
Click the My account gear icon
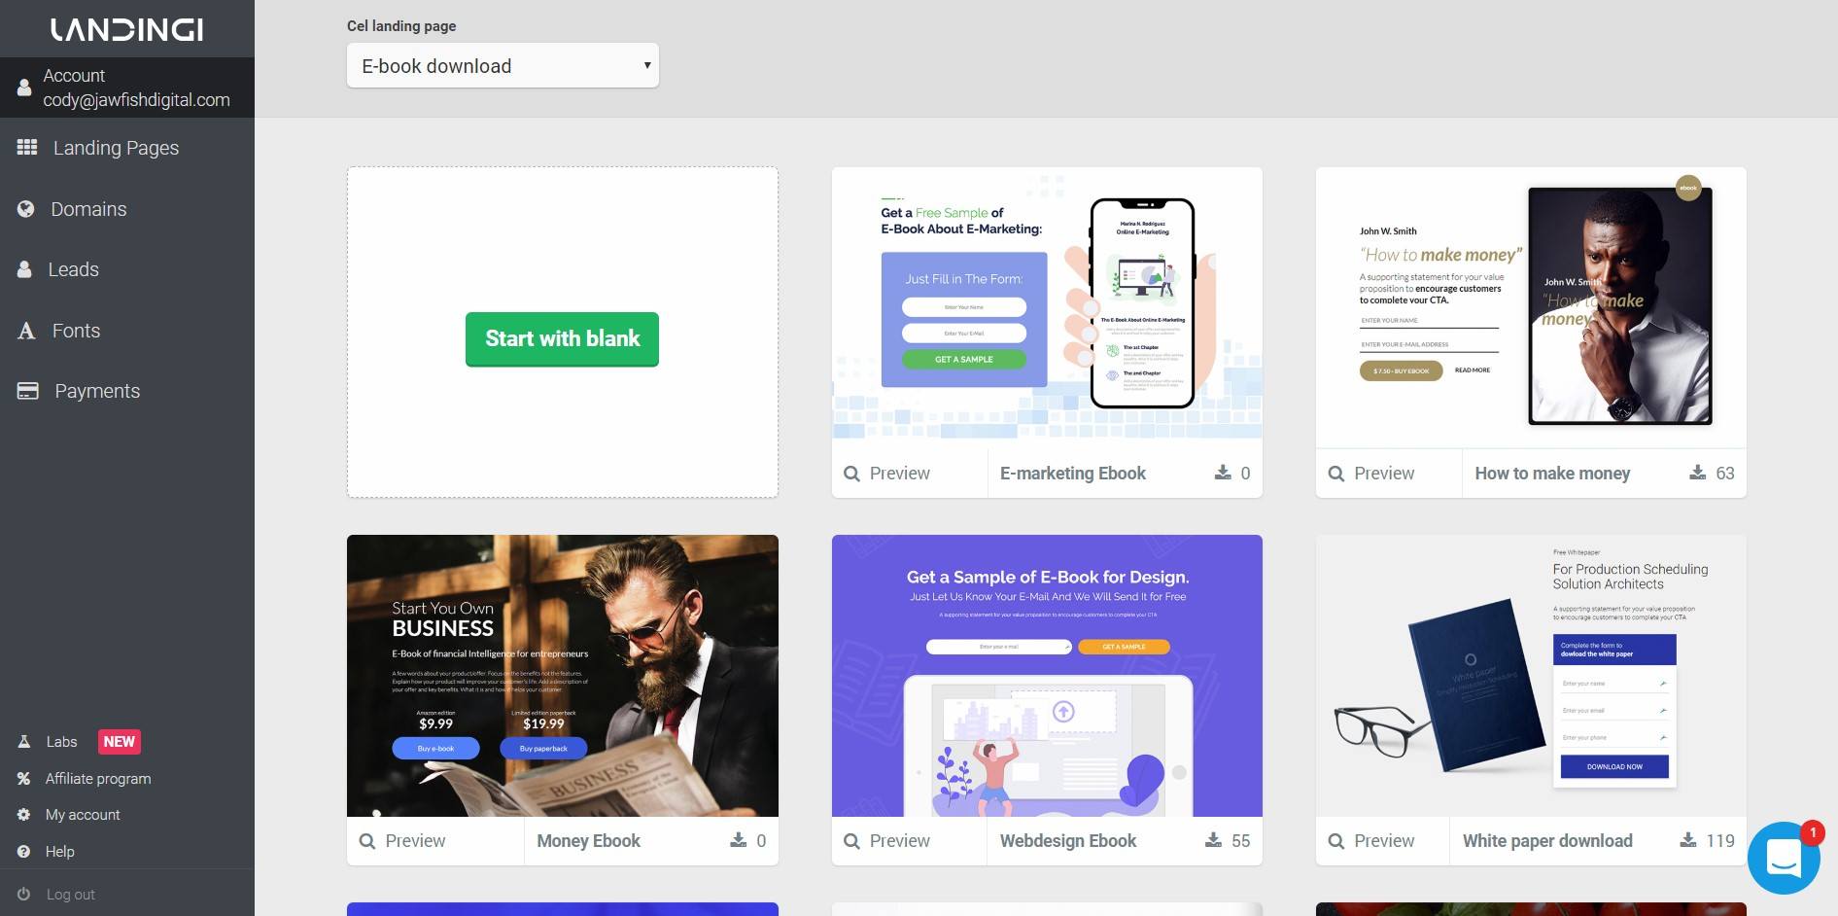click(24, 815)
